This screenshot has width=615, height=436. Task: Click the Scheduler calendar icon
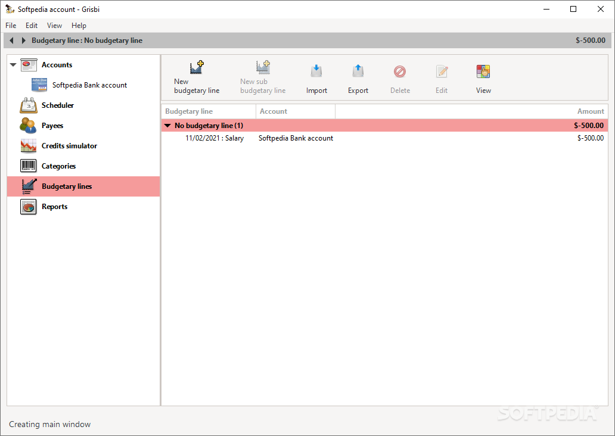click(x=29, y=105)
